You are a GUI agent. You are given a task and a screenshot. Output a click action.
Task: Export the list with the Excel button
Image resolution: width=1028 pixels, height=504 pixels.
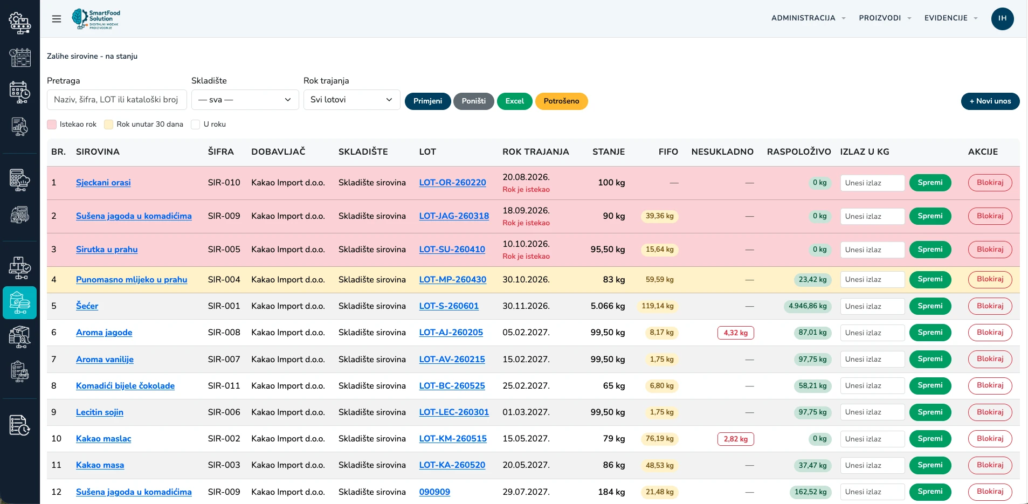tap(514, 101)
